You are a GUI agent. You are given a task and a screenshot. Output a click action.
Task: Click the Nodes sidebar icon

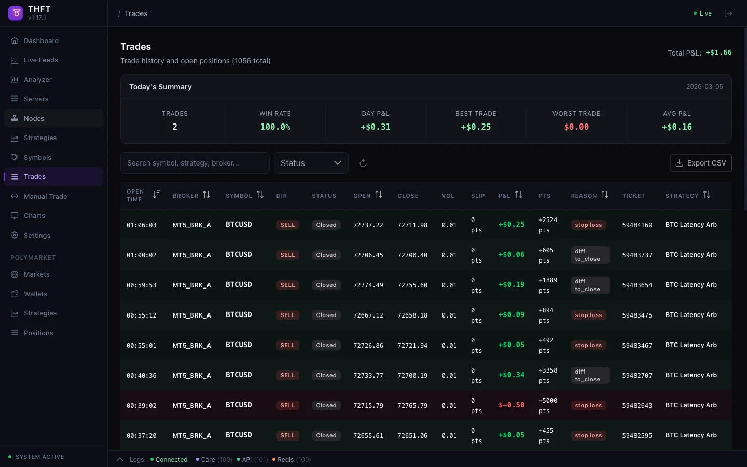point(15,118)
